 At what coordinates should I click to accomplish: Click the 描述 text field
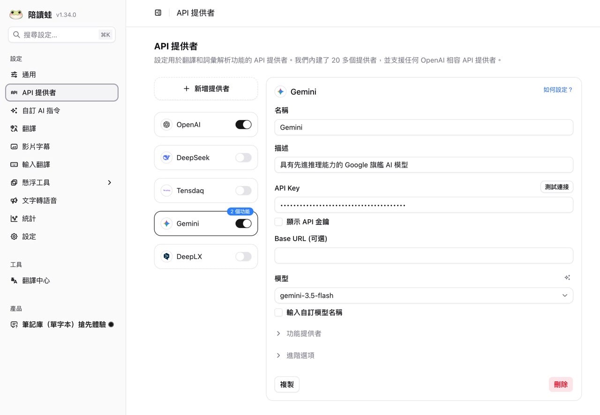pos(424,165)
